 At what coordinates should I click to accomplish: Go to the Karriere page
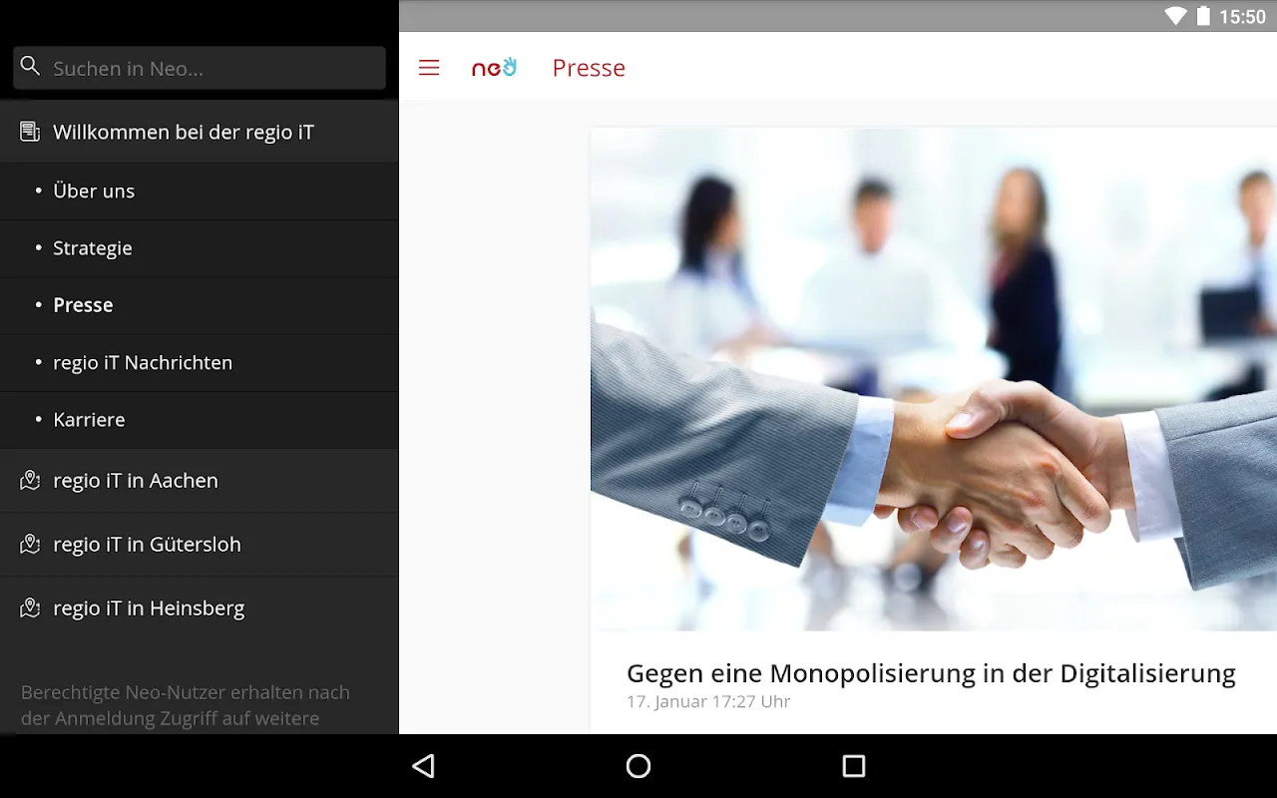[x=200, y=420]
